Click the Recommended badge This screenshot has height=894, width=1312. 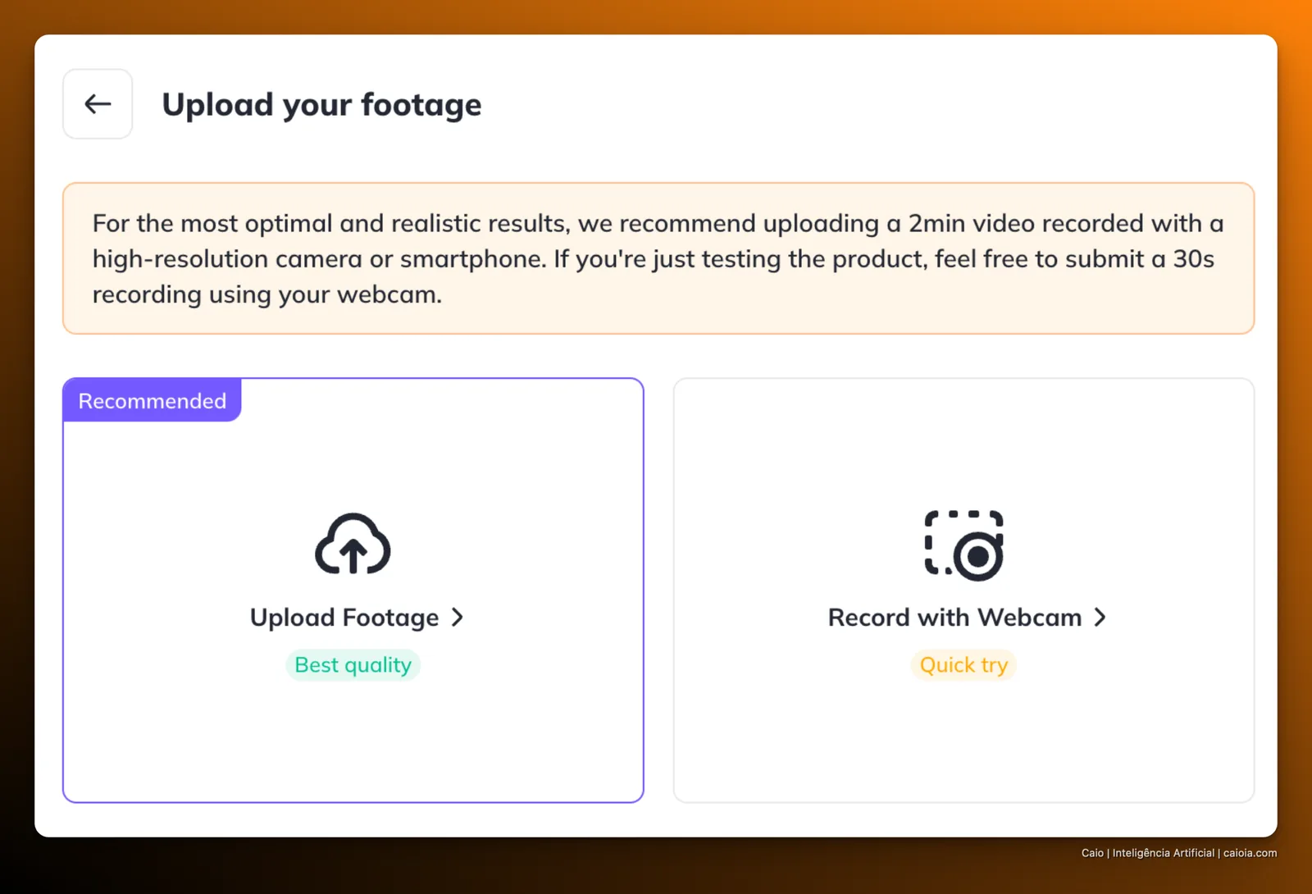(x=153, y=400)
